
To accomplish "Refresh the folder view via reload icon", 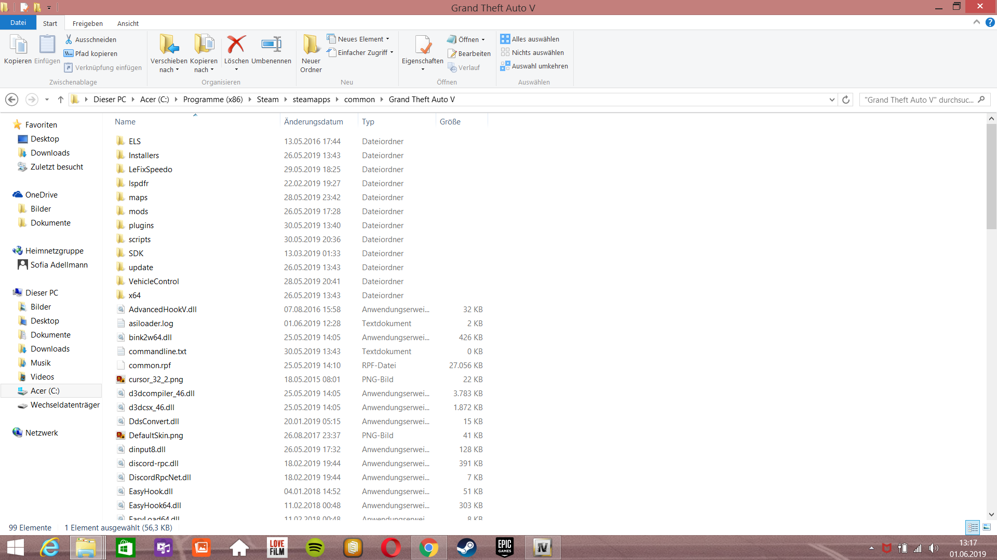I will point(846,100).
